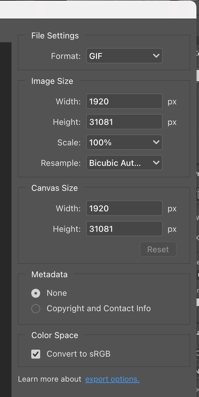This screenshot has height=397, width=199.
Task: Select the Canvas Size Height field
Action: point(124,229)
